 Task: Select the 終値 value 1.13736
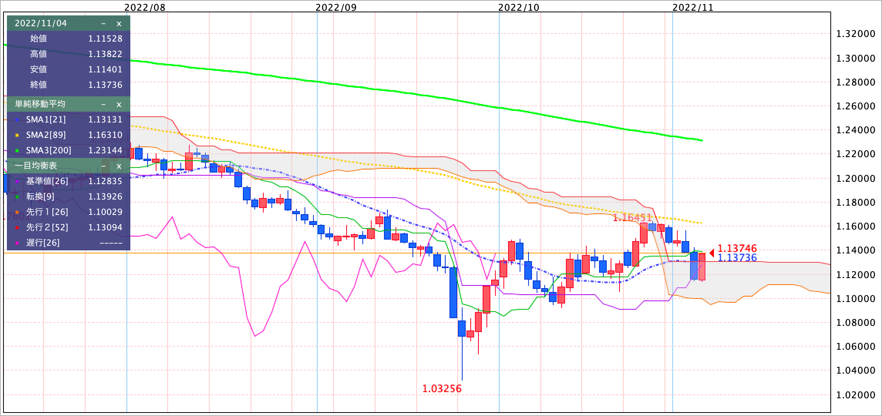coord(105,85)
